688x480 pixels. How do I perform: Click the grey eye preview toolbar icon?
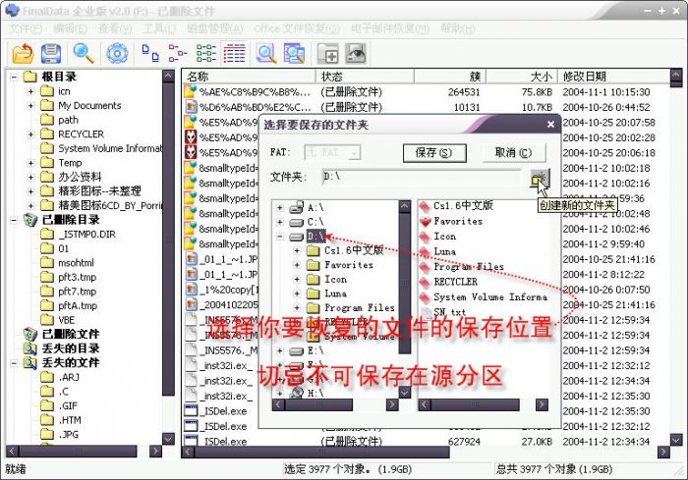click(x=356, y=53)
